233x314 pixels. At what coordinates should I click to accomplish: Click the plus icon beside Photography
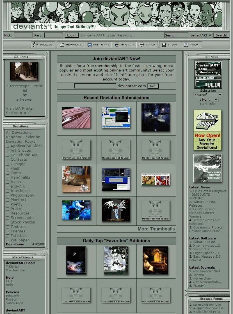(x=8, y=195)
